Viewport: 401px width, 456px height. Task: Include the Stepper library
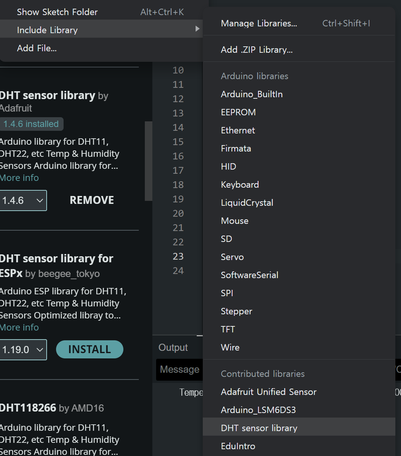(x=299, y=311)
